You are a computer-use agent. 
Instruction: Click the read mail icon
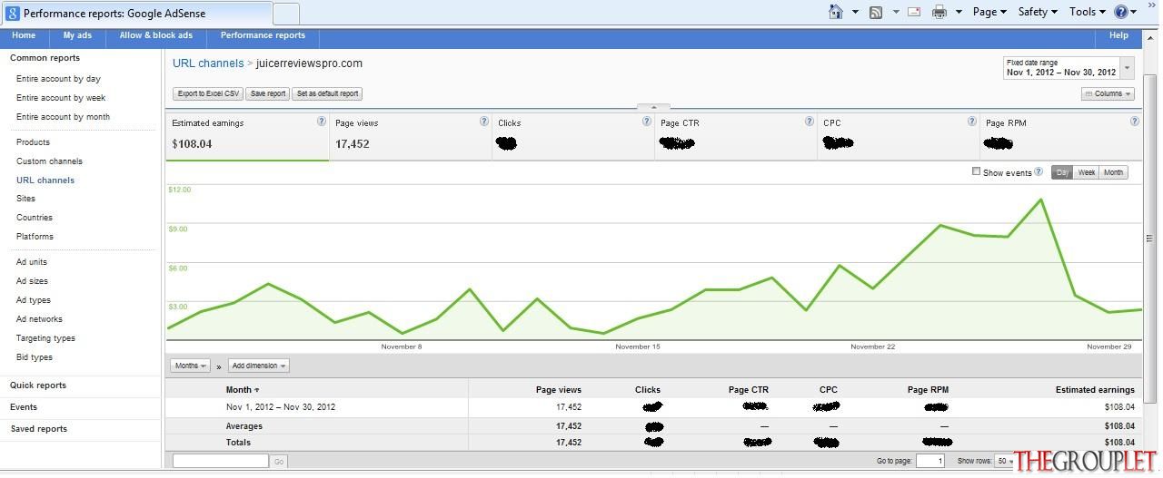[914, 12]
